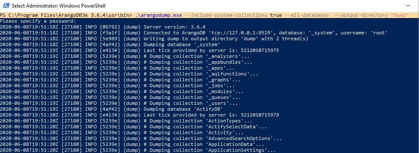Viewport: 419px width, 153px height.
Task: Click the 'Server version: 3.6.4' line
Action: click(x=103, y=27)
